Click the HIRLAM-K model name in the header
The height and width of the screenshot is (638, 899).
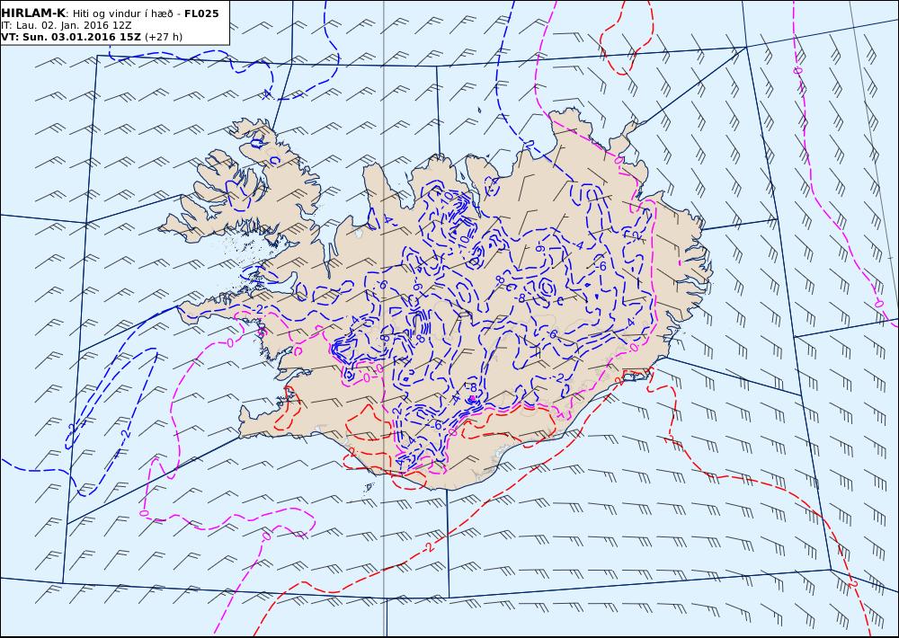(x=32, y=13)
